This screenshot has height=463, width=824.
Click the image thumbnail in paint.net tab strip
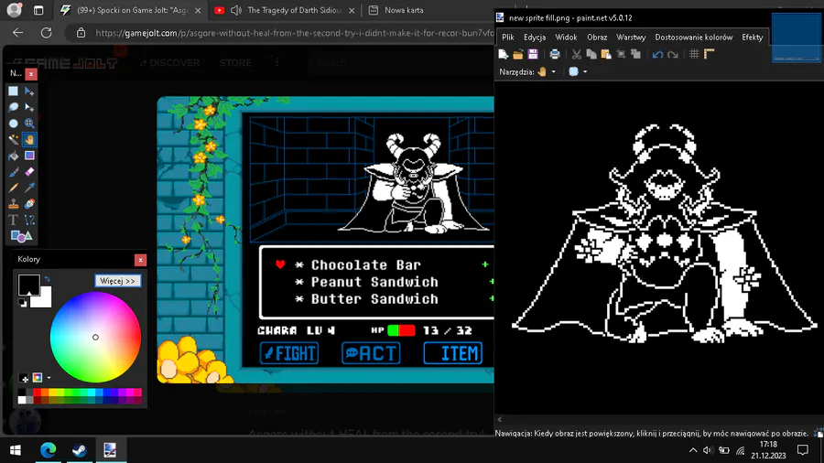coord(796,37)
